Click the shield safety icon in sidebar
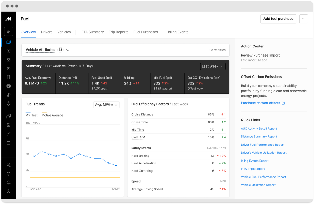314x204 pixels. tap(9, 51)
